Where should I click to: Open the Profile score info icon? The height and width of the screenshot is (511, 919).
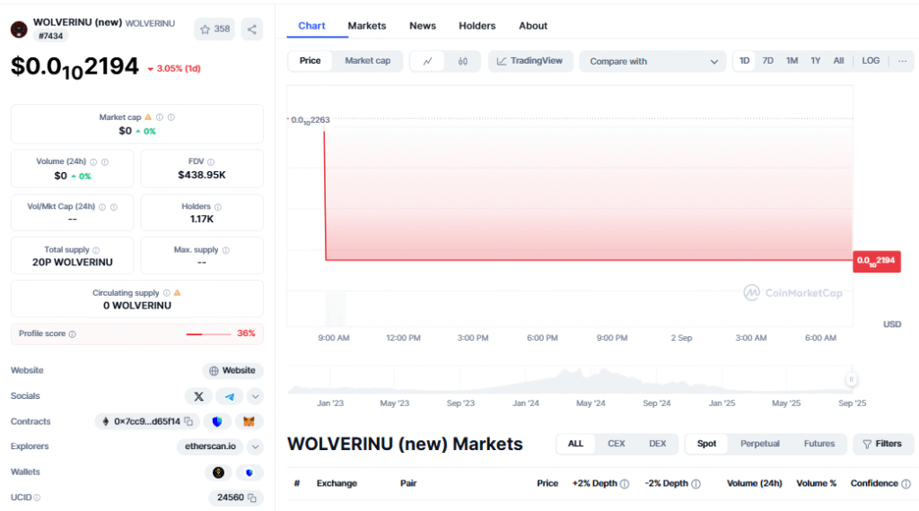pyautogui.click(x=72, y=334)
